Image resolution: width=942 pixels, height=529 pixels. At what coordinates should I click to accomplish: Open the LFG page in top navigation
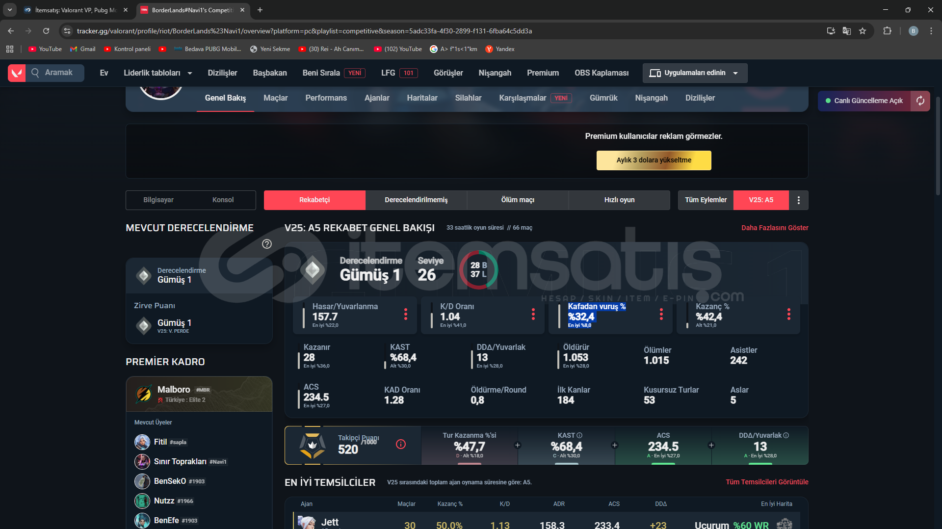[x=399, y=73]
